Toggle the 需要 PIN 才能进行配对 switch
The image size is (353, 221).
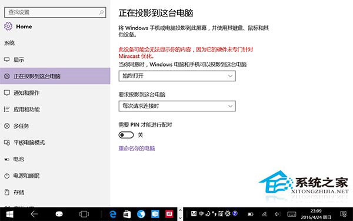[x=126, y=135]
